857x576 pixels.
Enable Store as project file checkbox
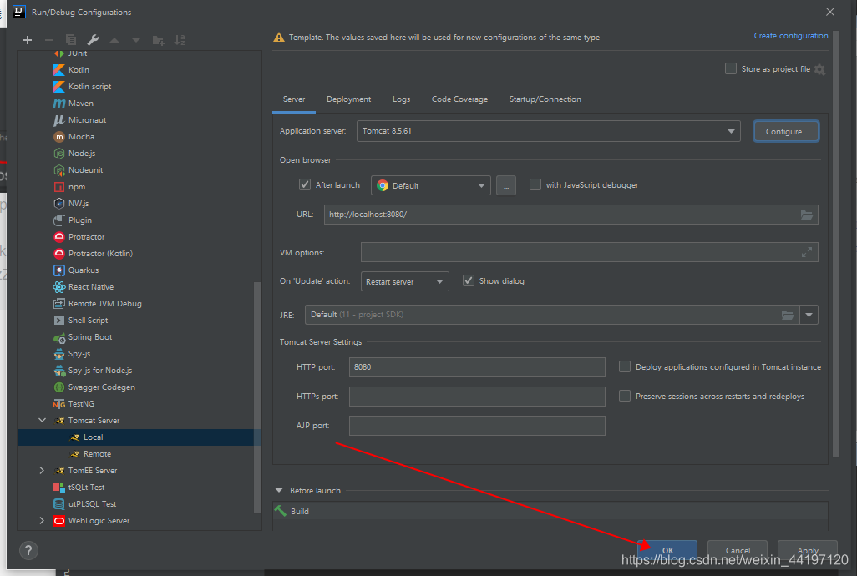pyautogui.click(x=731, y=69)
